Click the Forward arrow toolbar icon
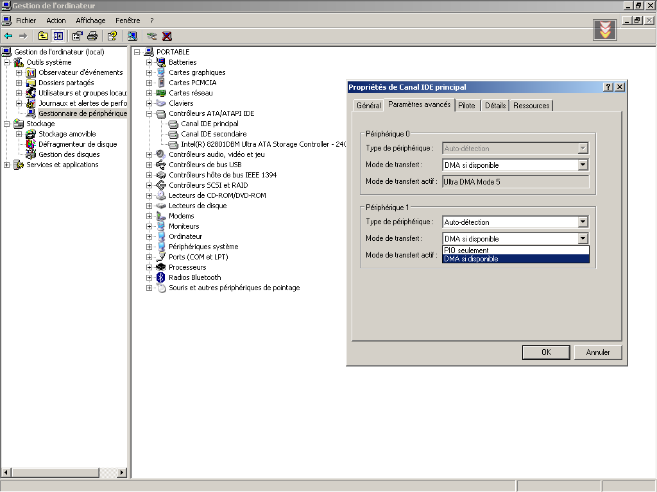This screenshot has width=657, height=492. [23, 37]
